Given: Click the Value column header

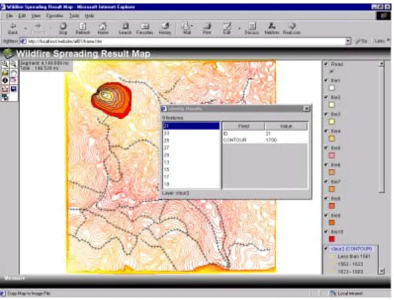Looking at the screenshot, I should tap(286, 126).
